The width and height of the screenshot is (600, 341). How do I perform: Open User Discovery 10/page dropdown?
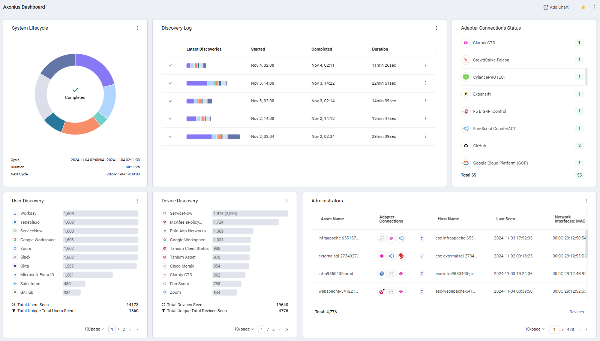pyautogui.click(x=94, y=329)
